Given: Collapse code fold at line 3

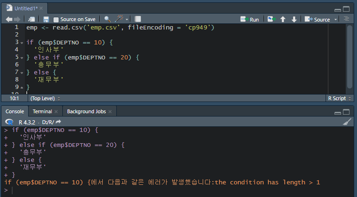Looking at the screenshot, I should point(22,43).
